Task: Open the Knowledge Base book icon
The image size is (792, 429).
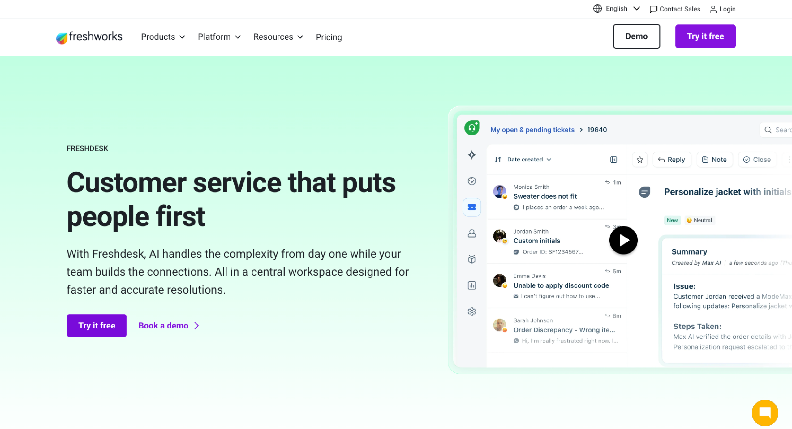Action: tap(471, 260)
